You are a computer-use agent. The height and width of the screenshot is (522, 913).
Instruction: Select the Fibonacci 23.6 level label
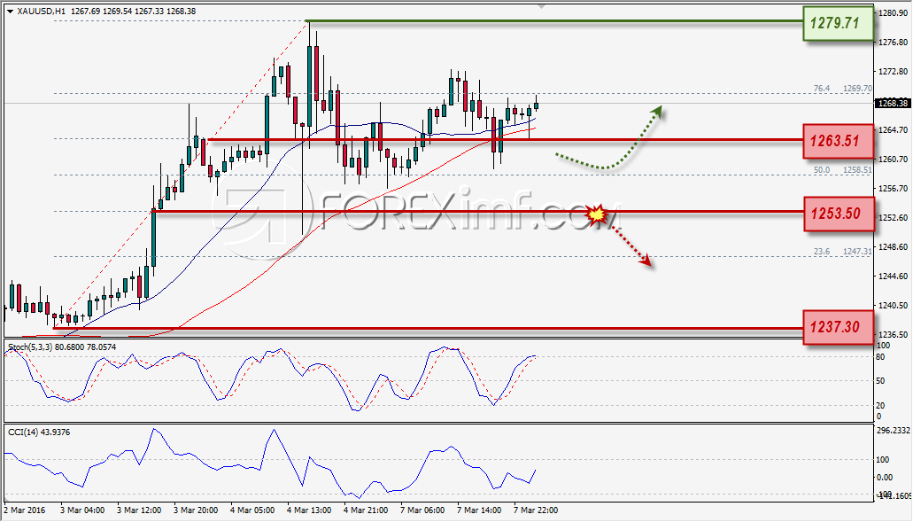click(822, 252)
